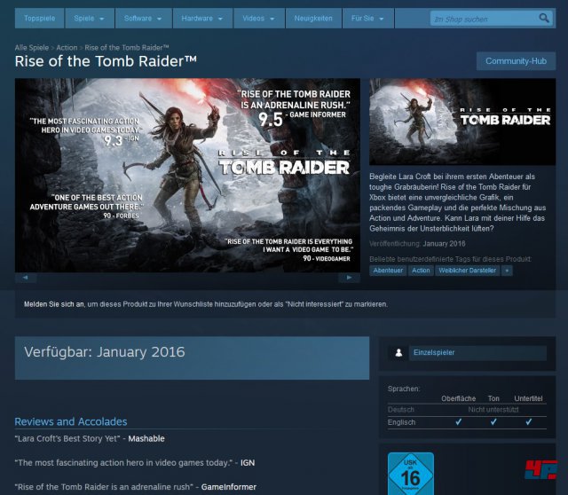Click the search magnifier icon
Viewport: 568px width, 495px height.
tap(544, 18)
